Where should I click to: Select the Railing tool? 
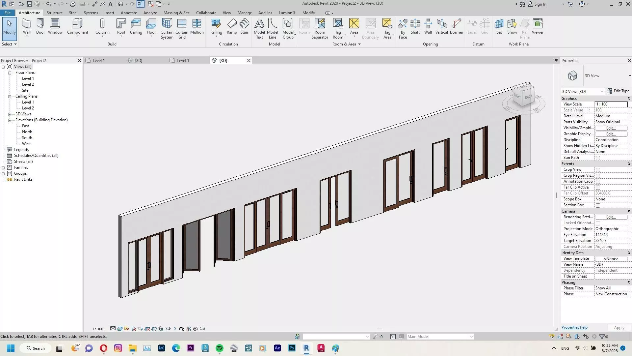click(x=216, y=26)
